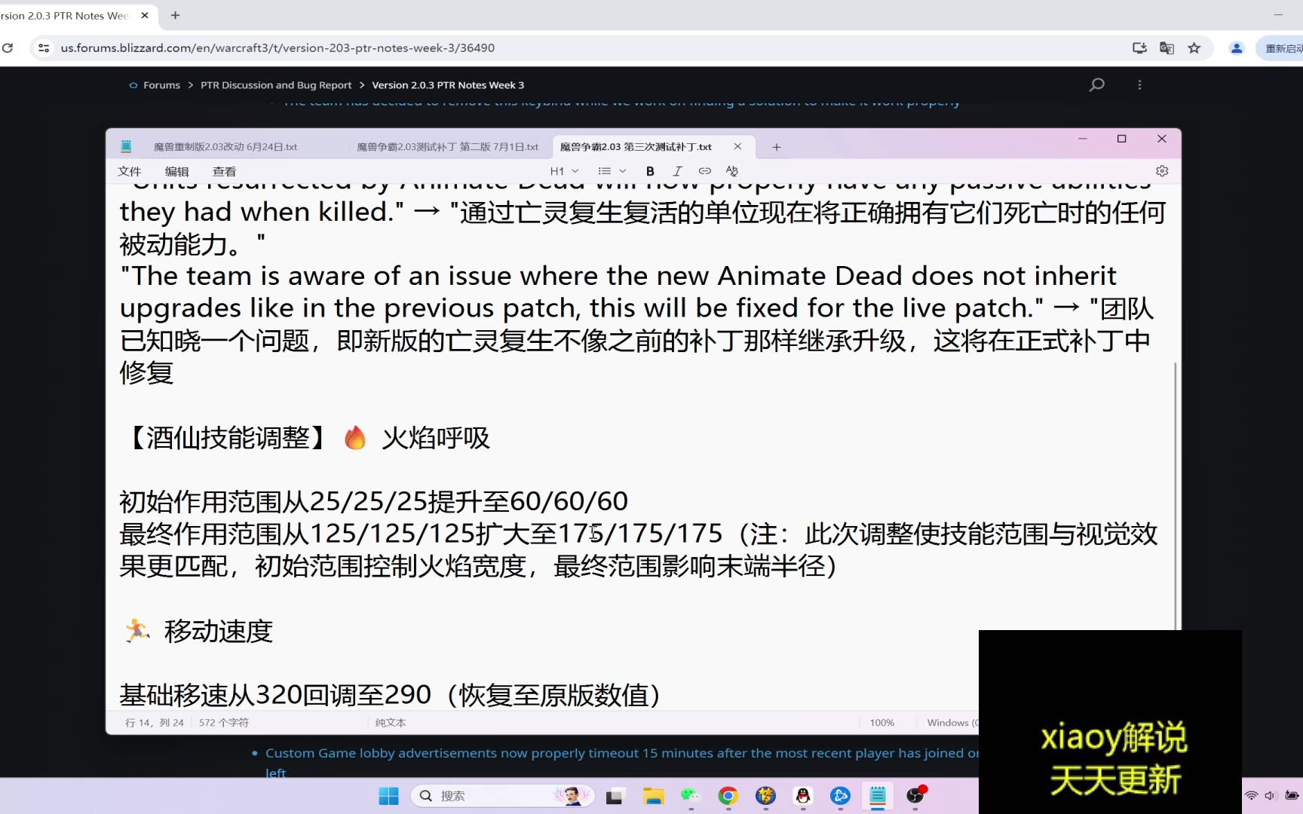Click the 移动速度 heading text
The width and height of the screenshot is (1303, 814).
point(218,631)
